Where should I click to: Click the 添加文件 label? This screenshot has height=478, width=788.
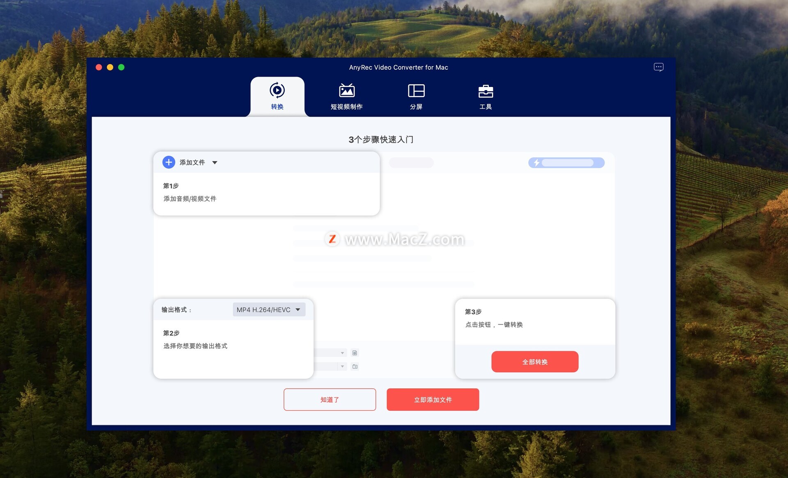pyautogui.click(x=192, y=162)
